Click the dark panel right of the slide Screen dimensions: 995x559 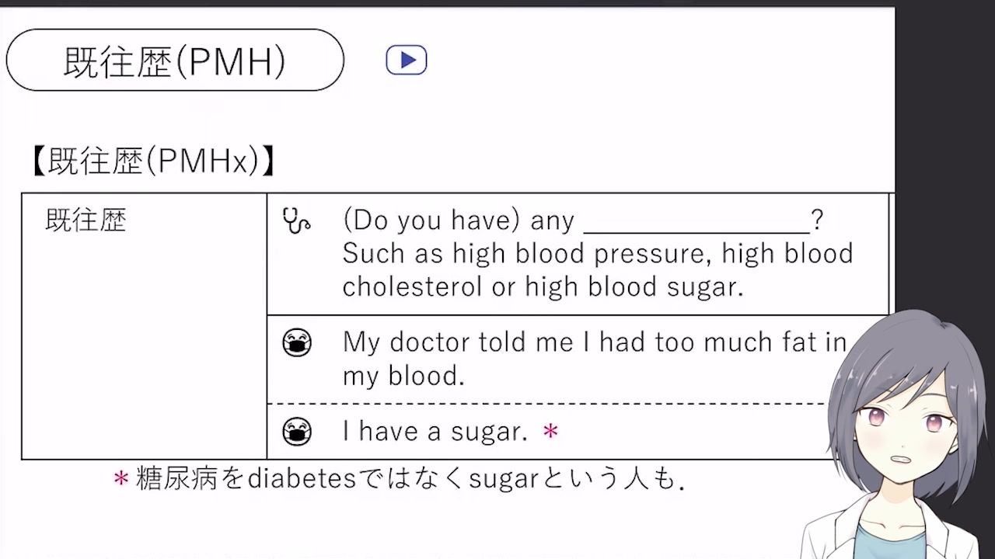point(944,155)
